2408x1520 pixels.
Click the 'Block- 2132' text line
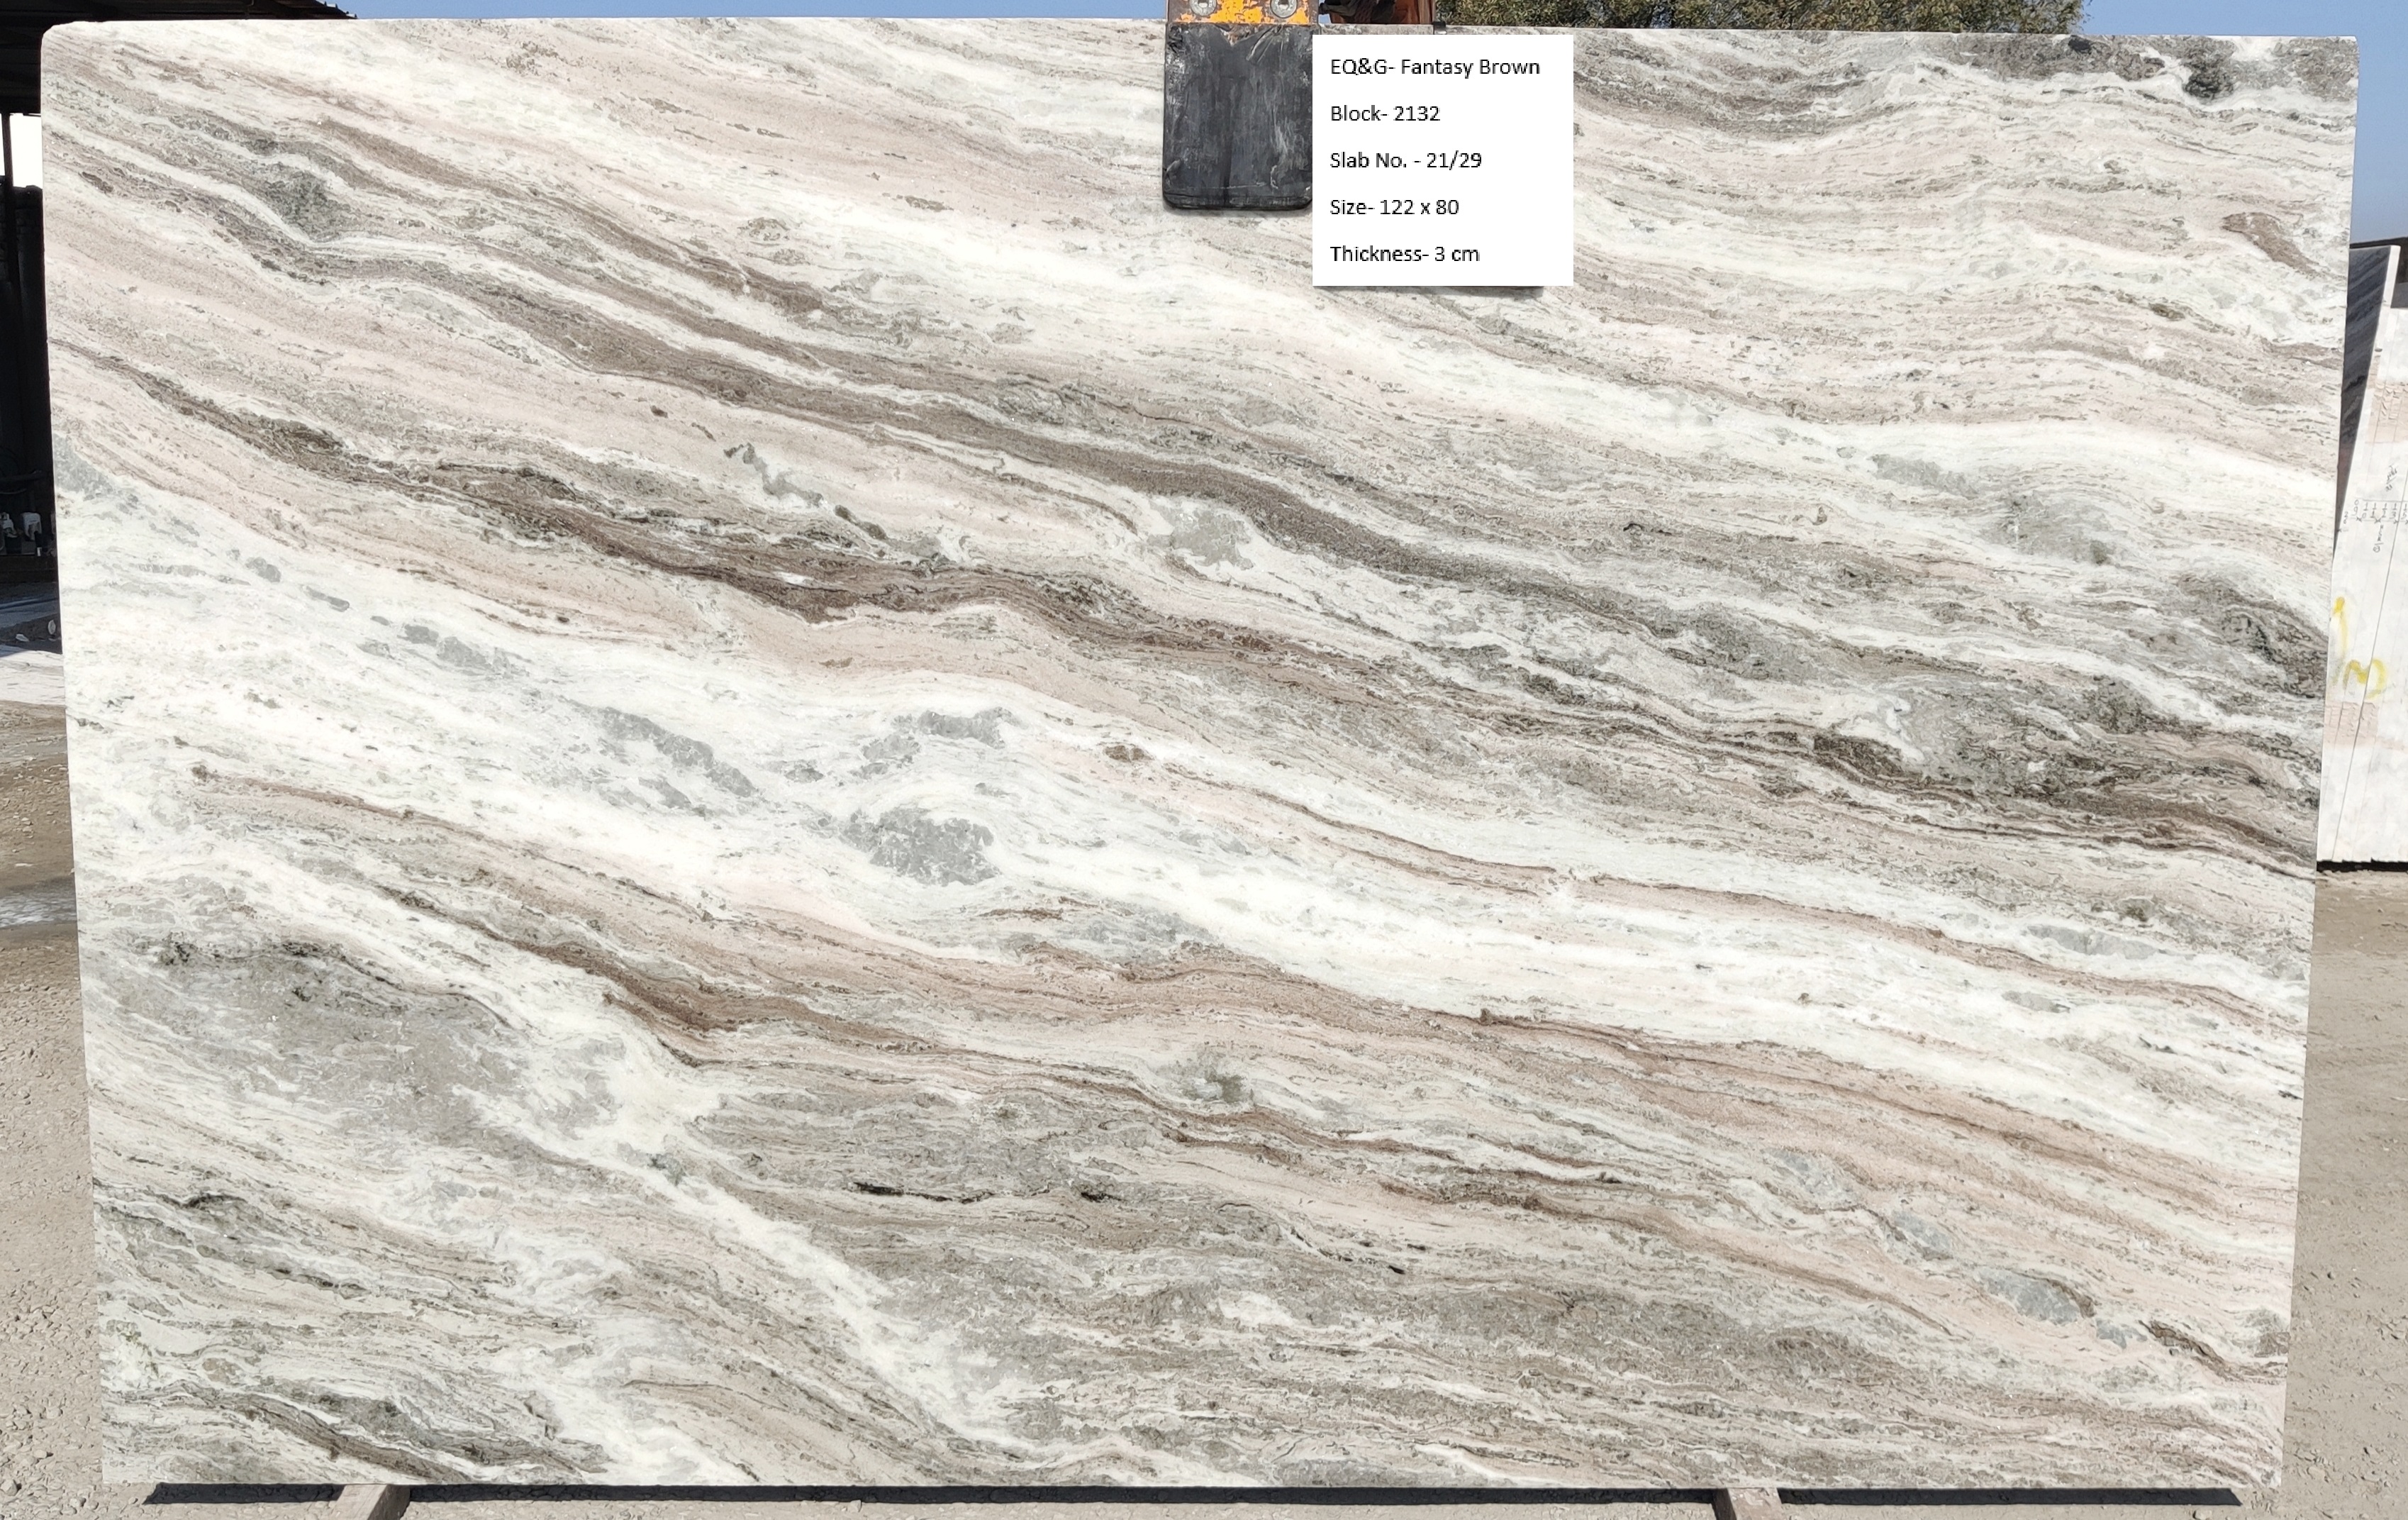(1384, 114)
